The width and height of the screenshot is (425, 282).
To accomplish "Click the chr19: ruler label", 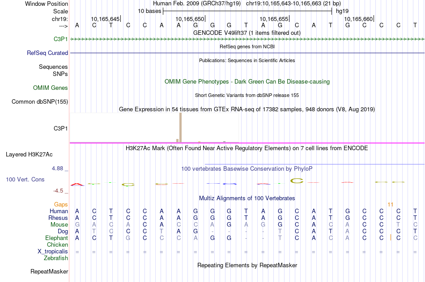I will [x=60, y=19].
